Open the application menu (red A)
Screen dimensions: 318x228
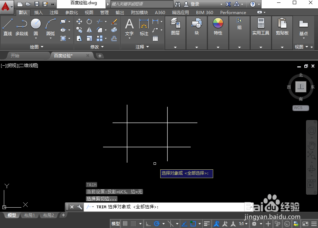pos(7,6)
